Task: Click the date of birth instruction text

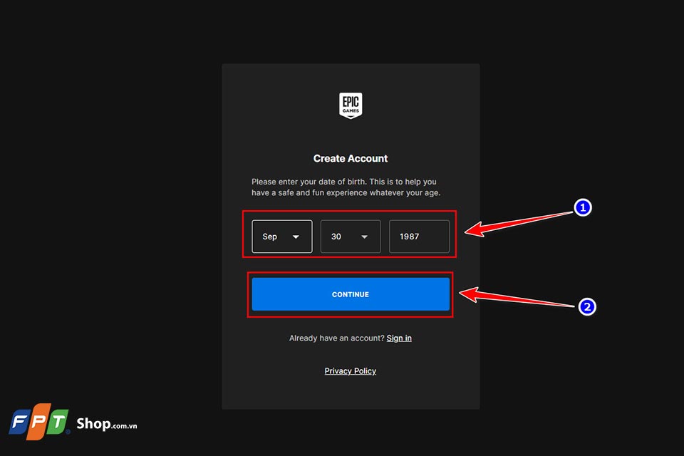Action: click(346, 187)
